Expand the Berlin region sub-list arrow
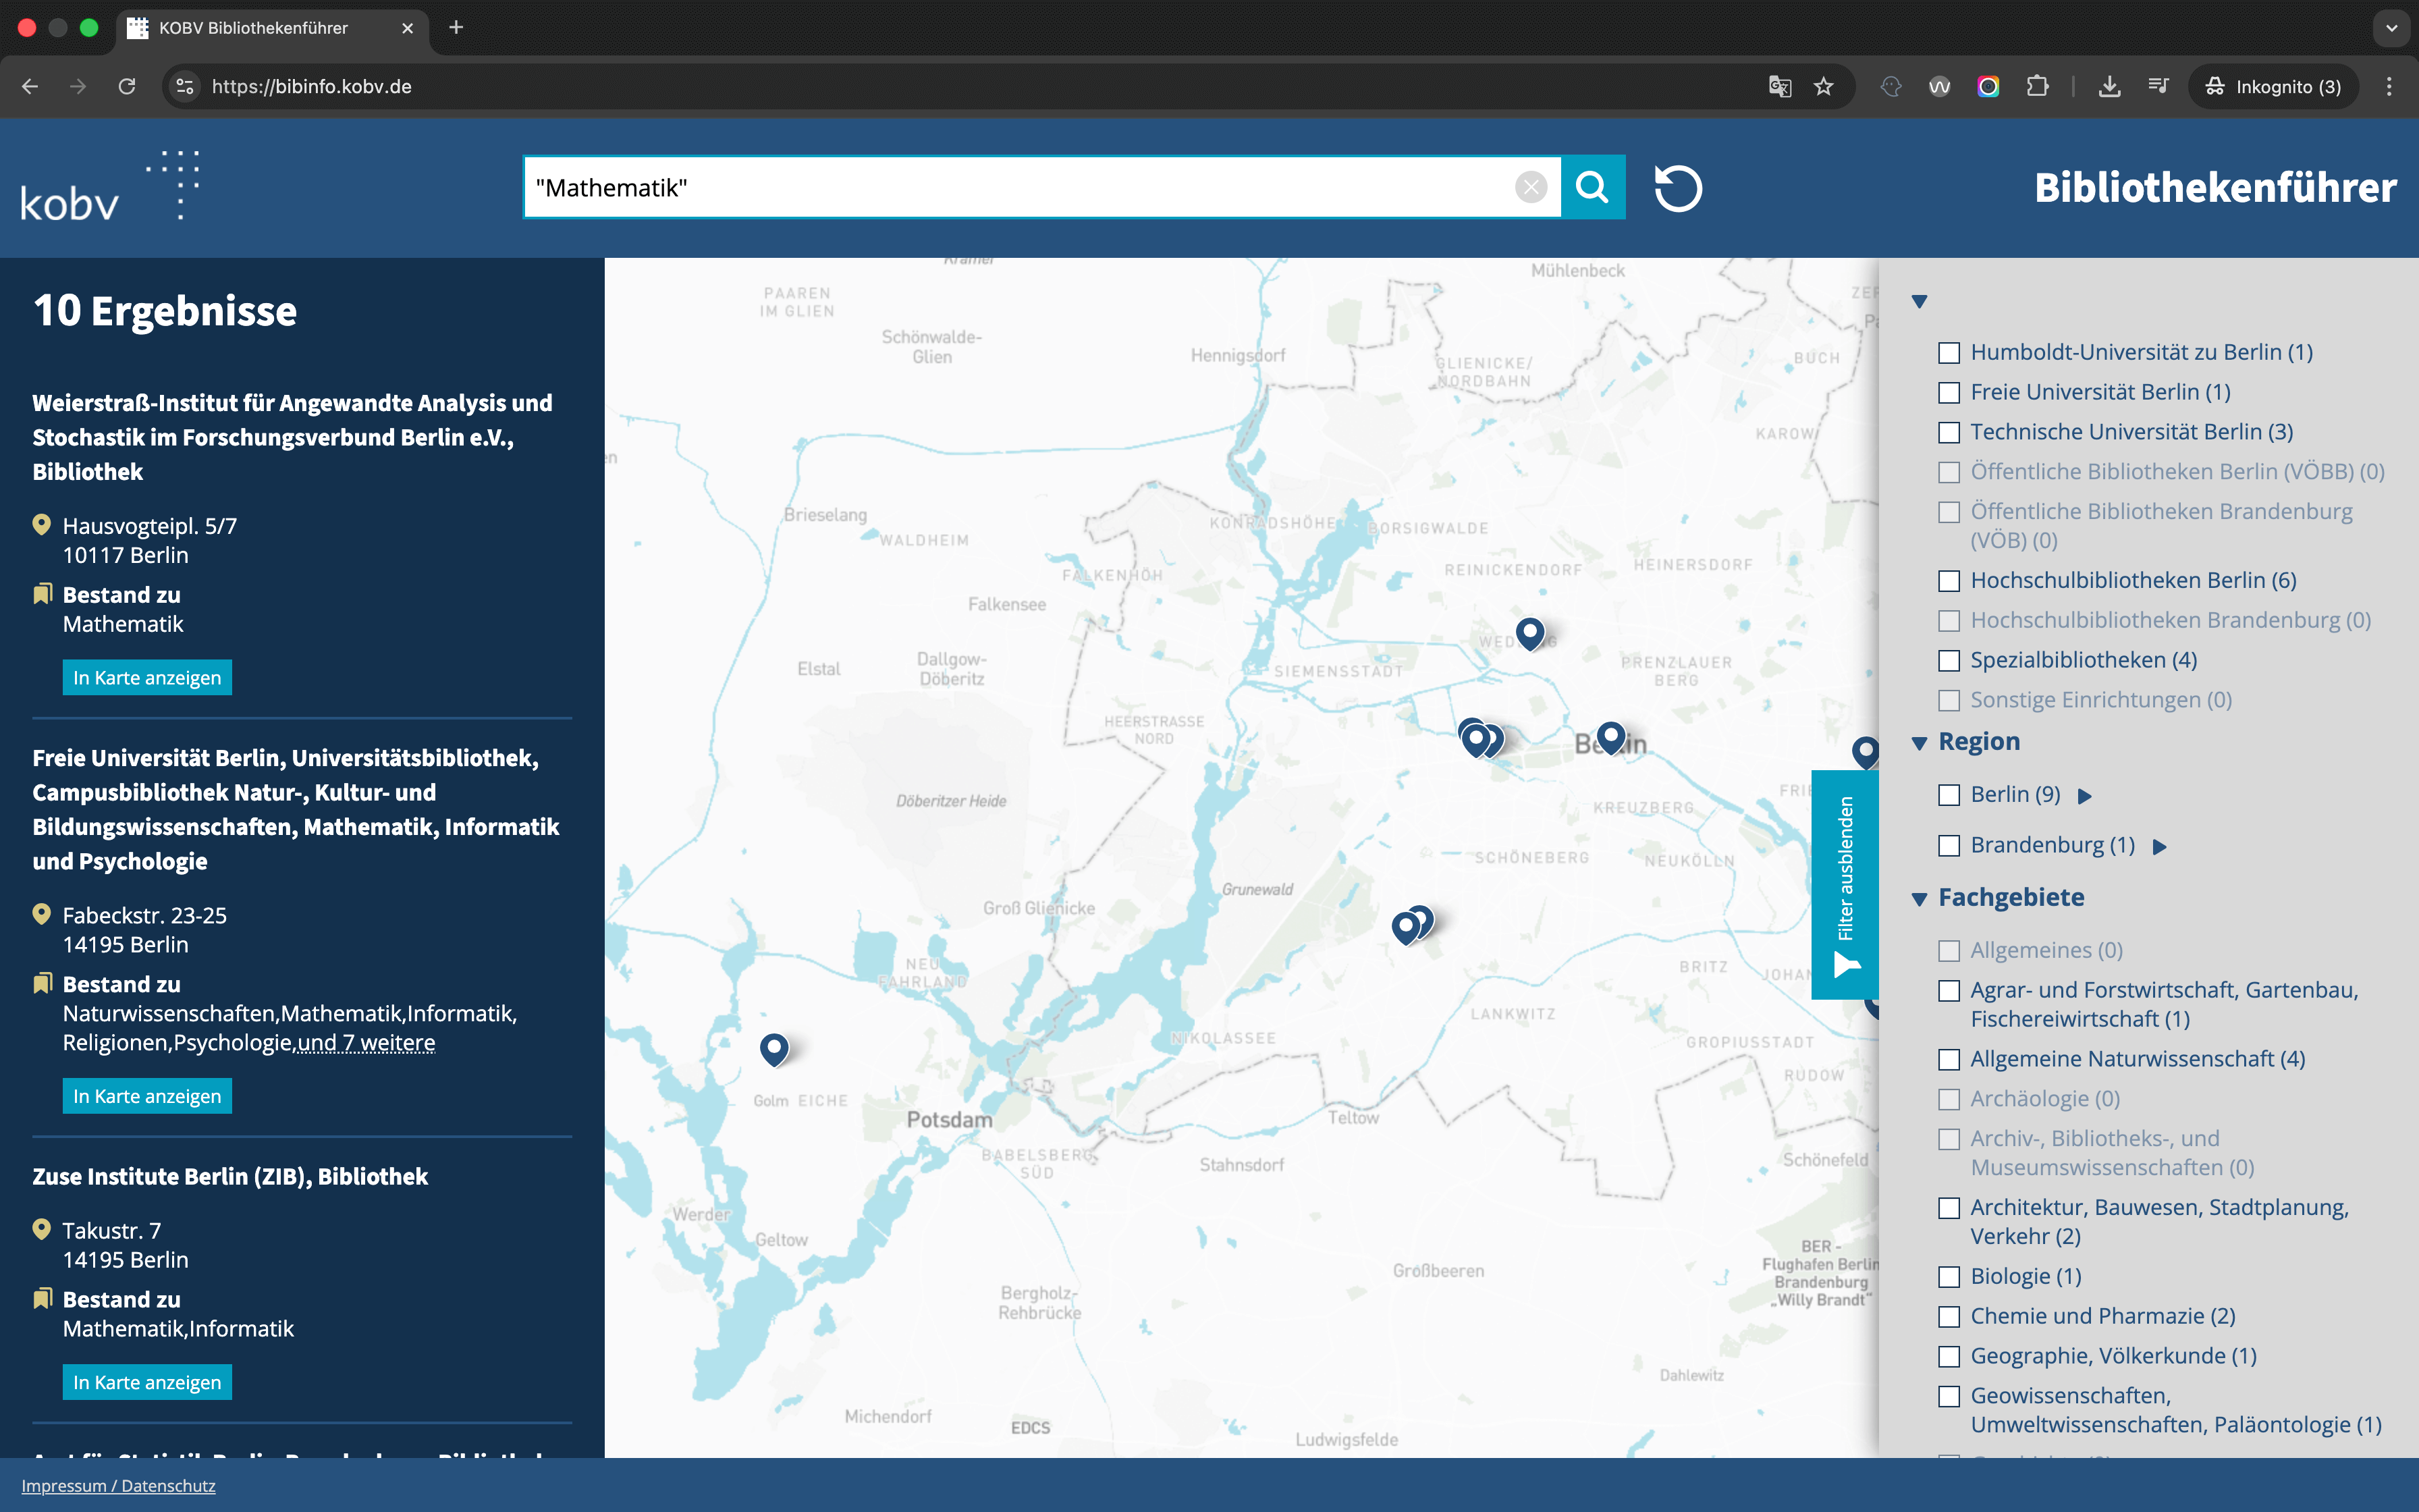Viewport: 2419px width, 1512px height. pos(2085,796)
